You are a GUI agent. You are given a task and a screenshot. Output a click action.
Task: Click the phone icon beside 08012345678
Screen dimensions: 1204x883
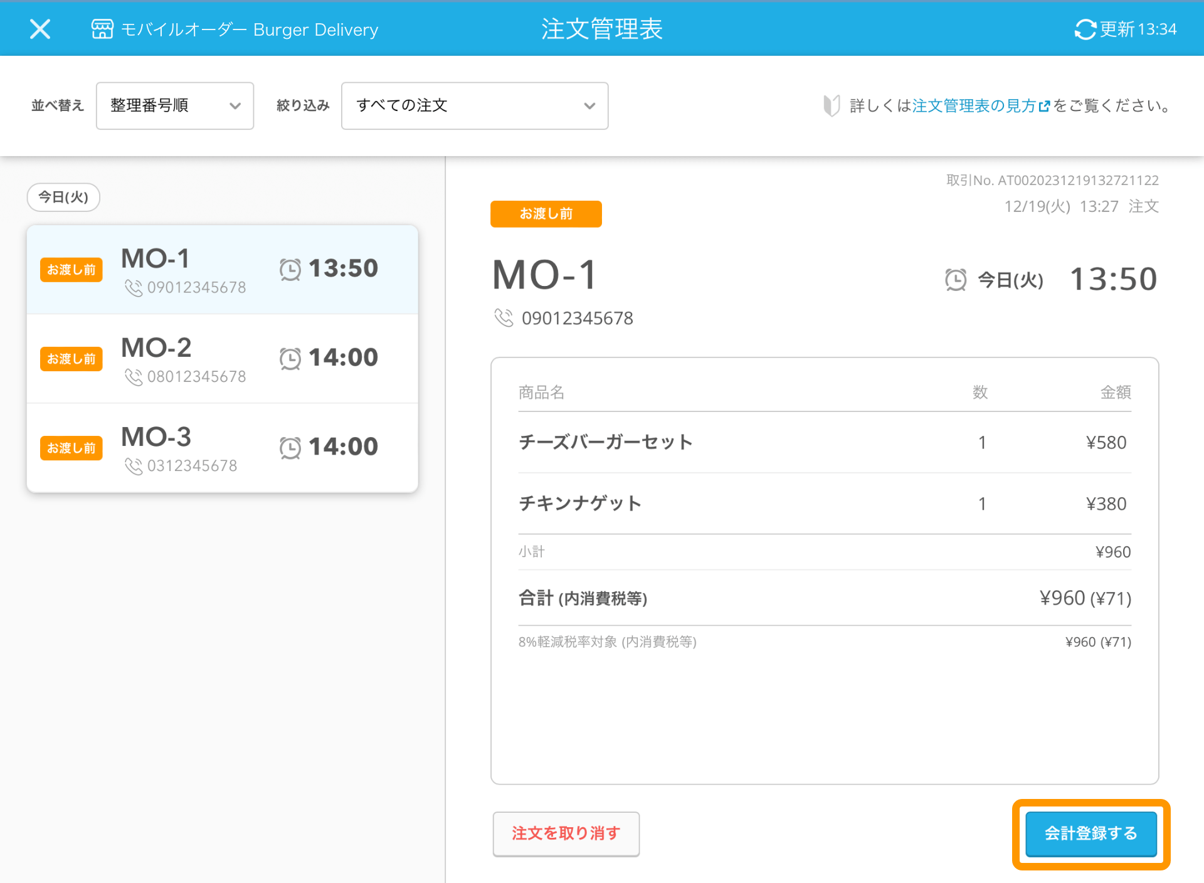pos(133,376)
